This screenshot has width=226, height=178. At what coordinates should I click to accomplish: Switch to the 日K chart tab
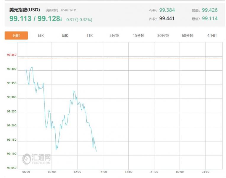click(x=41, y=35)
